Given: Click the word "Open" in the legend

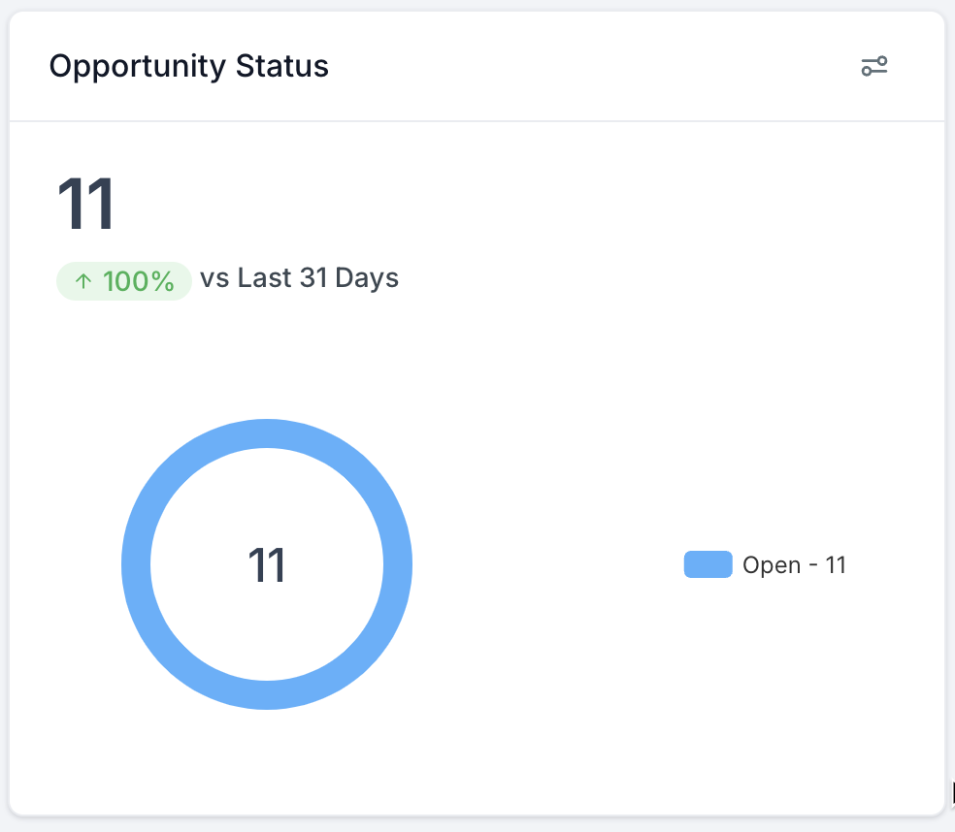Looking at the screenshot, I should click(x=771, y=565).
